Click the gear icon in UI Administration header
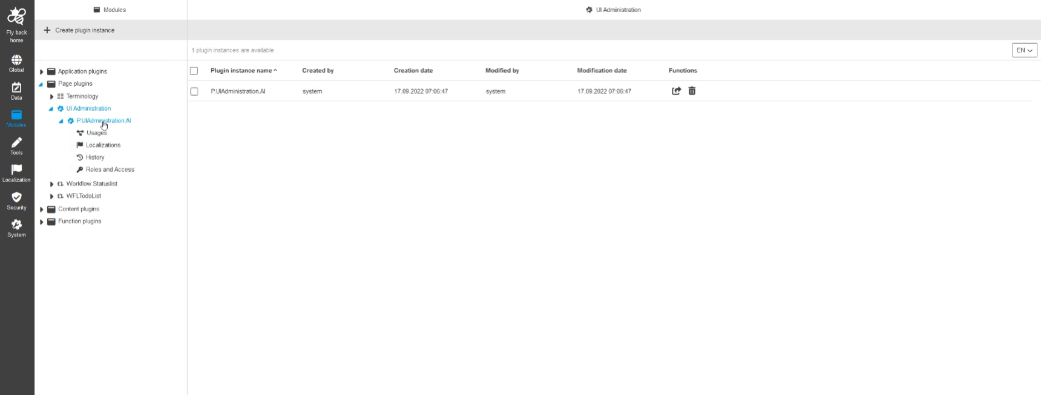 click(x=589, y=10)
